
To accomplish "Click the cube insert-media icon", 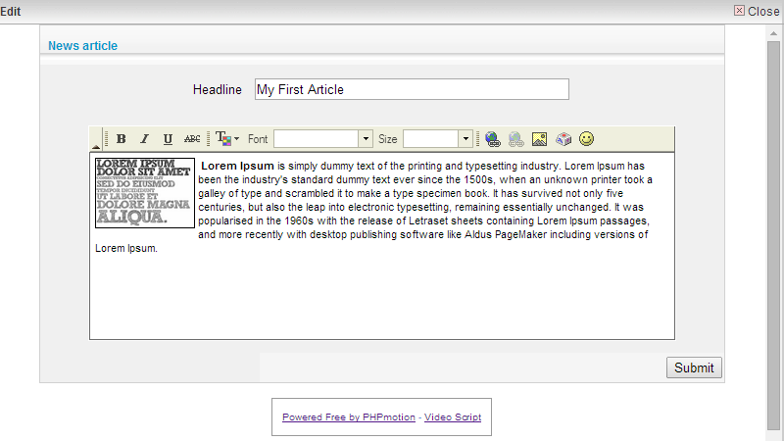I will pyautogui.click(x=563, y=139).
